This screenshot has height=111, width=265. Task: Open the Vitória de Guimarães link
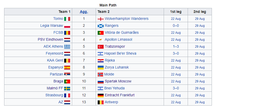click(x=121, y=33)
